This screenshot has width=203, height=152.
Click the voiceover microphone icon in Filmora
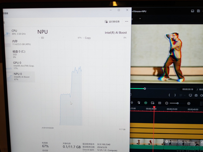point(132,103)
